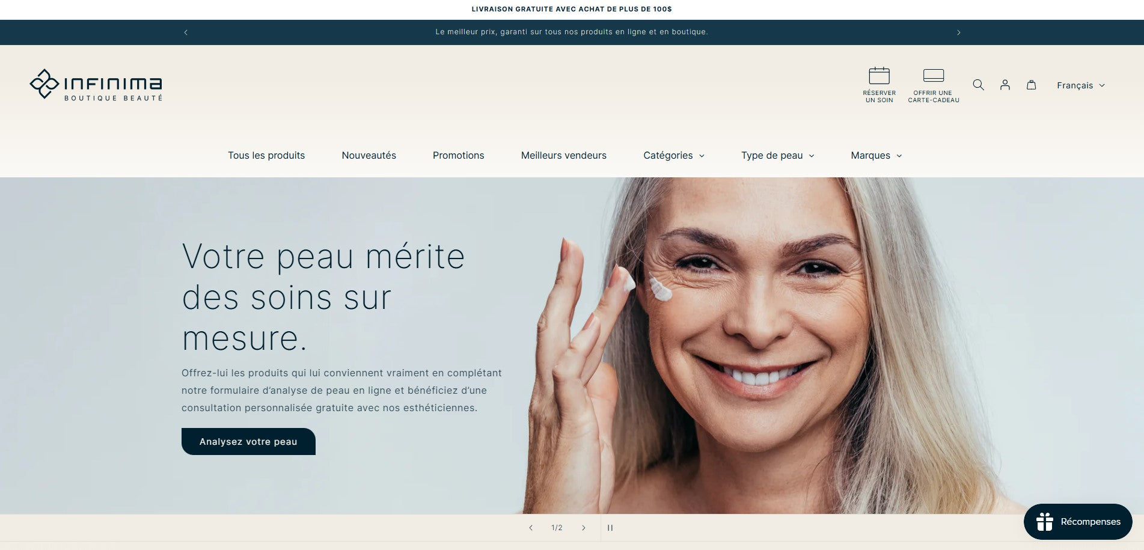The image size is (1144, 550).
Task: Open the shopping bag cart icon
Action: pyautogui.click(x=1031, y=85)
